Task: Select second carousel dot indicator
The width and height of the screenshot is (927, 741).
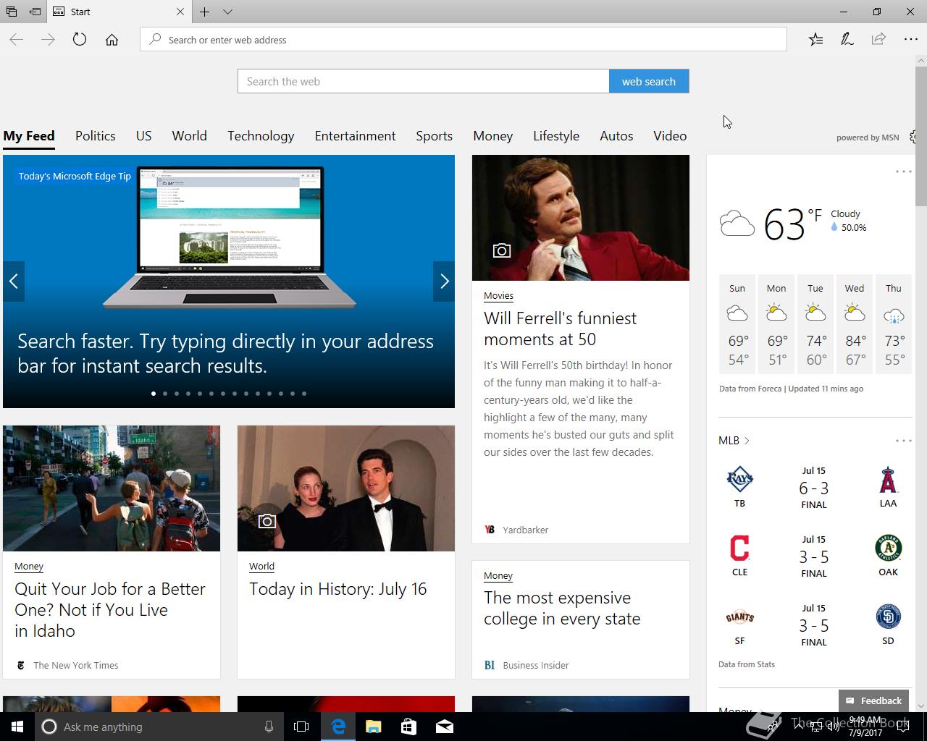Action: [165, 394]
